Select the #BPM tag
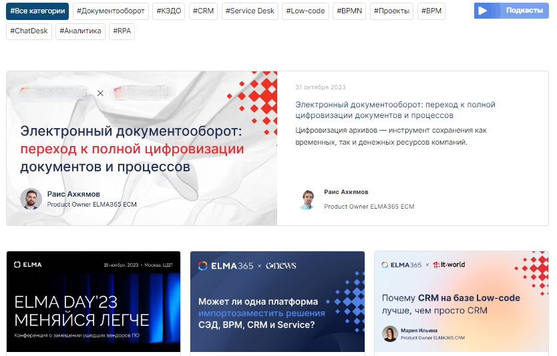This screenshot has height=356, width=557. [x=431, y=11]
